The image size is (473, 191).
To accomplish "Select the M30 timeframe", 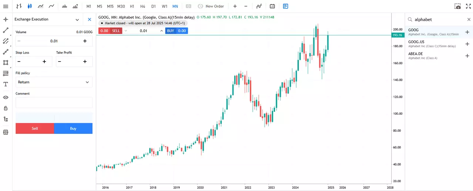I will coord(121,6).
